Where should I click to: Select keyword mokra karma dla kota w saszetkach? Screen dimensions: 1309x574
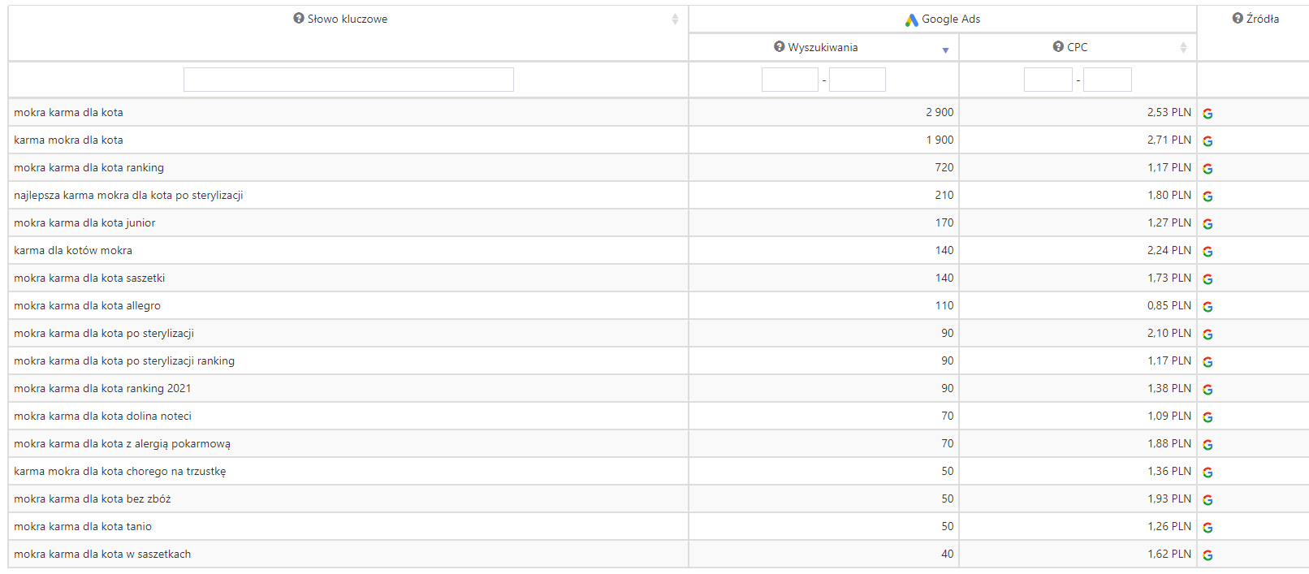point(102,554)
